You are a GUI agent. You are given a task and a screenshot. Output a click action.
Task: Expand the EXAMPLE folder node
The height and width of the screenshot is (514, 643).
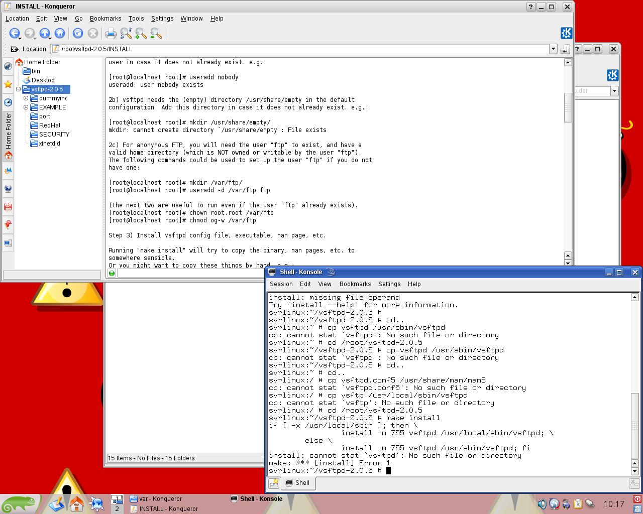coord(26,107)
